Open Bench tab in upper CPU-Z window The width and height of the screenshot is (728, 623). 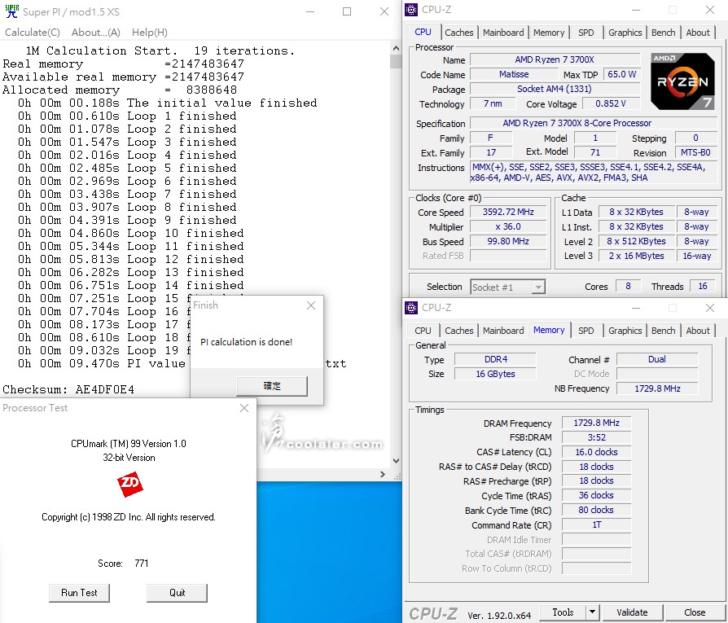[663, 33]
